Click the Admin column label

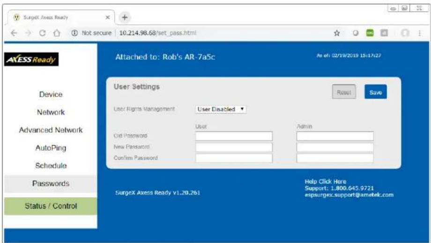[x=305, y=127]
